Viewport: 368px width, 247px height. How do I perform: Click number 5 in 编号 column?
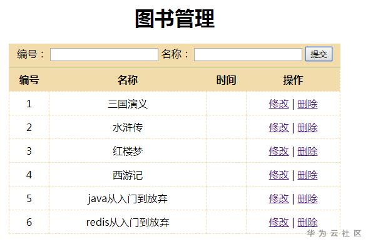point(29,198)
